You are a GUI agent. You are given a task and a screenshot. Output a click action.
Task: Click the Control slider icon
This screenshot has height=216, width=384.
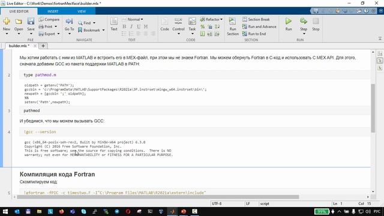179,22
